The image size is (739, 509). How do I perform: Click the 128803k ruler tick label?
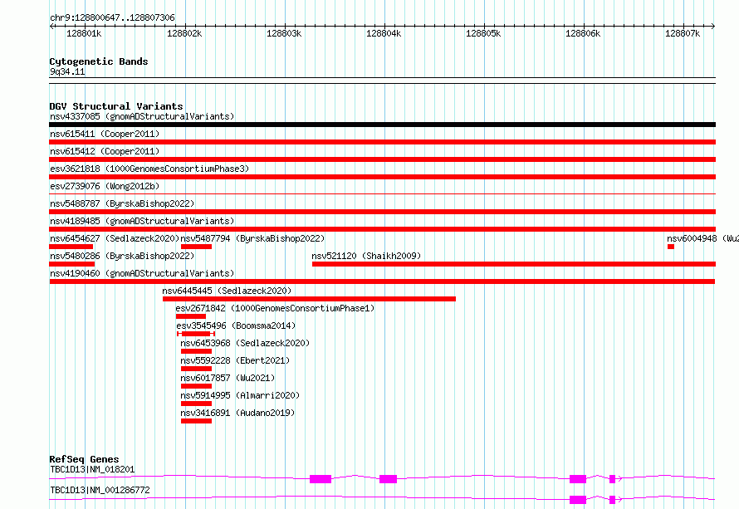coord(284,33)
